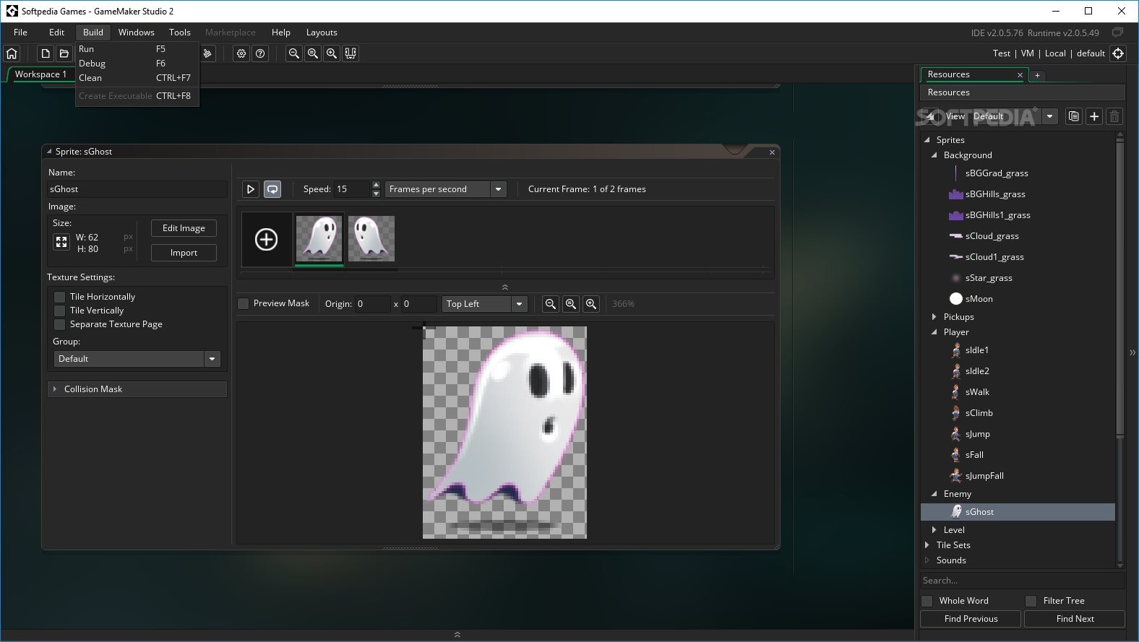Collapse the Sprites root group
The width and height of the screenshot is (1139, 642).
tap(927, 140)
